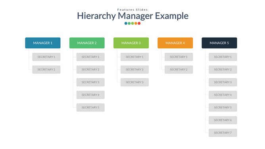The image size is (265, 149).
Task: Click Secretary 2 under Manager 4
Action: tap(179, 69)
